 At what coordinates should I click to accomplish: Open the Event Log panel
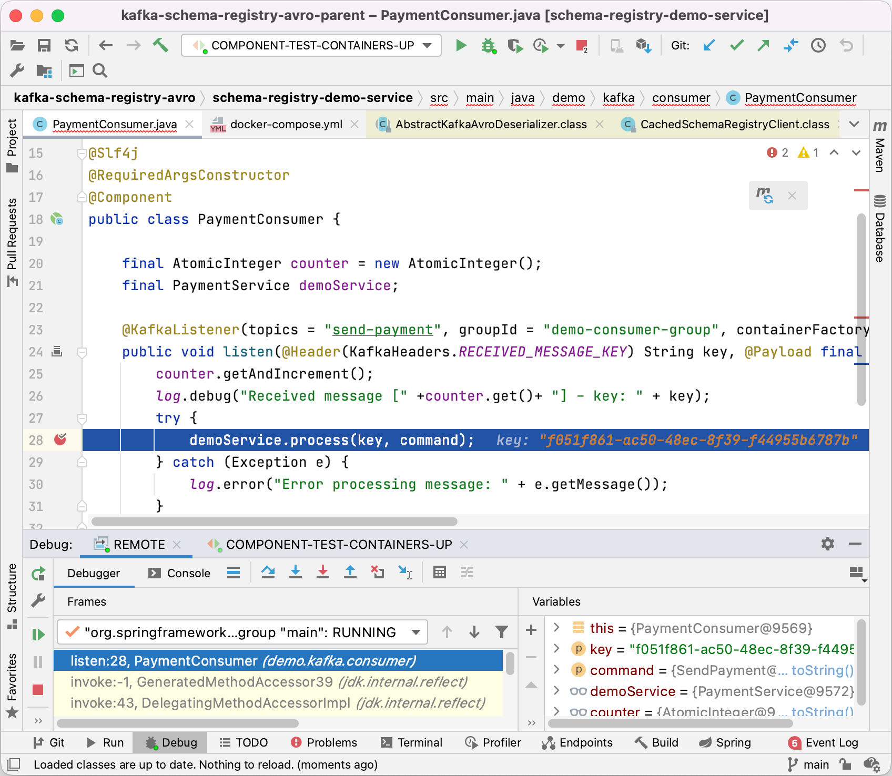823,742
